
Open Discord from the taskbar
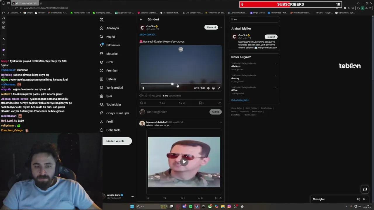184,206
